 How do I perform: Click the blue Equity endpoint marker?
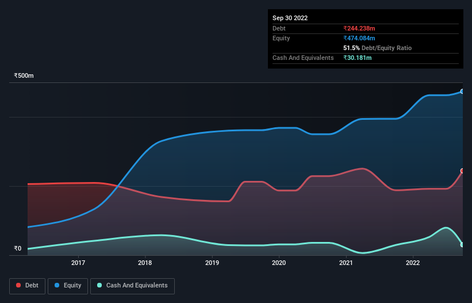point(462,92)
